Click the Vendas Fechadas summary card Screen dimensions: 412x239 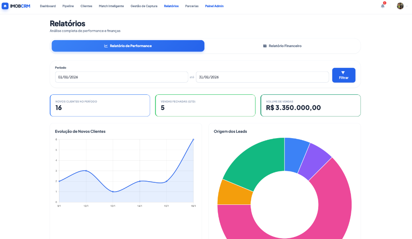(205, 106)
